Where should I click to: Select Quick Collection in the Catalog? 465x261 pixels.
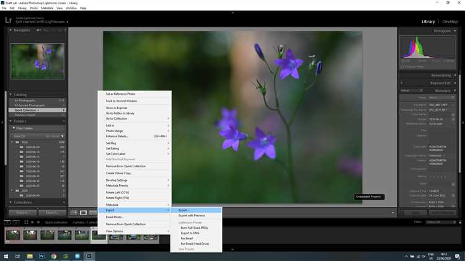37,110
